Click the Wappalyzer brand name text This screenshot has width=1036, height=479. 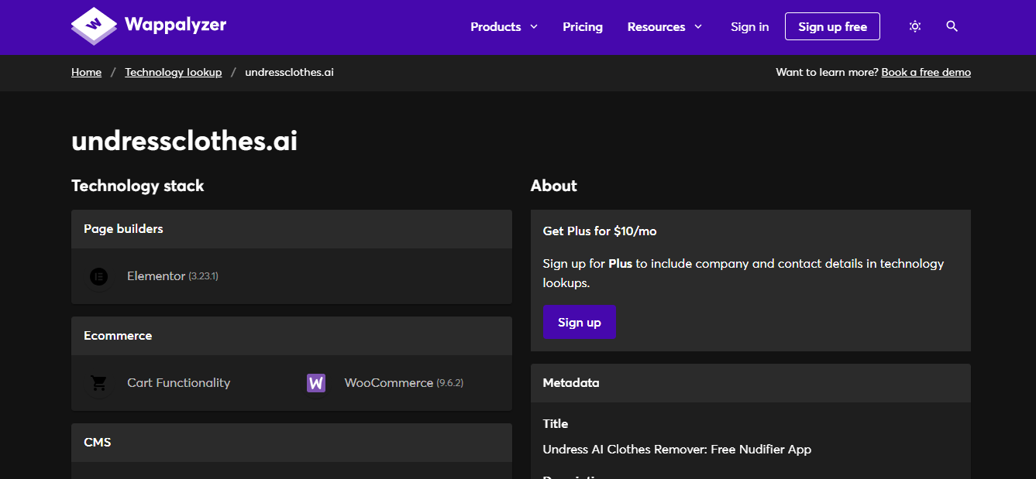[x=176, y=24]
